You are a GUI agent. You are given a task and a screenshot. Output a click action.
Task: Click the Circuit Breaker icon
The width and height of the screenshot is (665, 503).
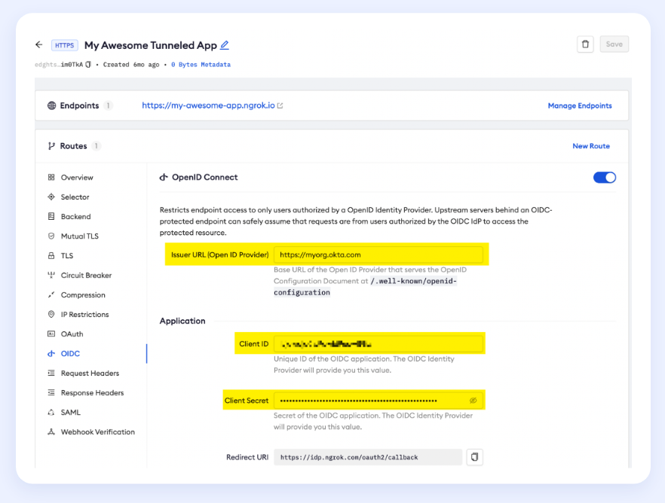[51, 275]
